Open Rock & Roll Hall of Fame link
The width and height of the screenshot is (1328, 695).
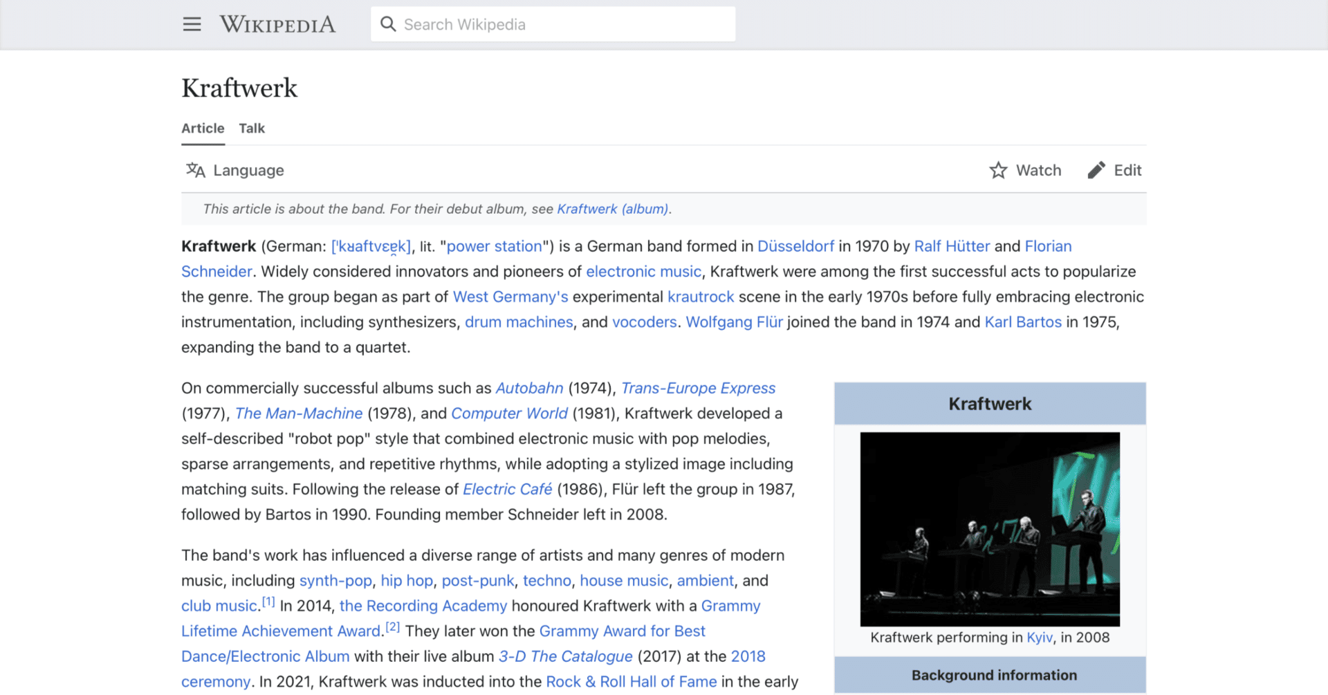[631, 682]
